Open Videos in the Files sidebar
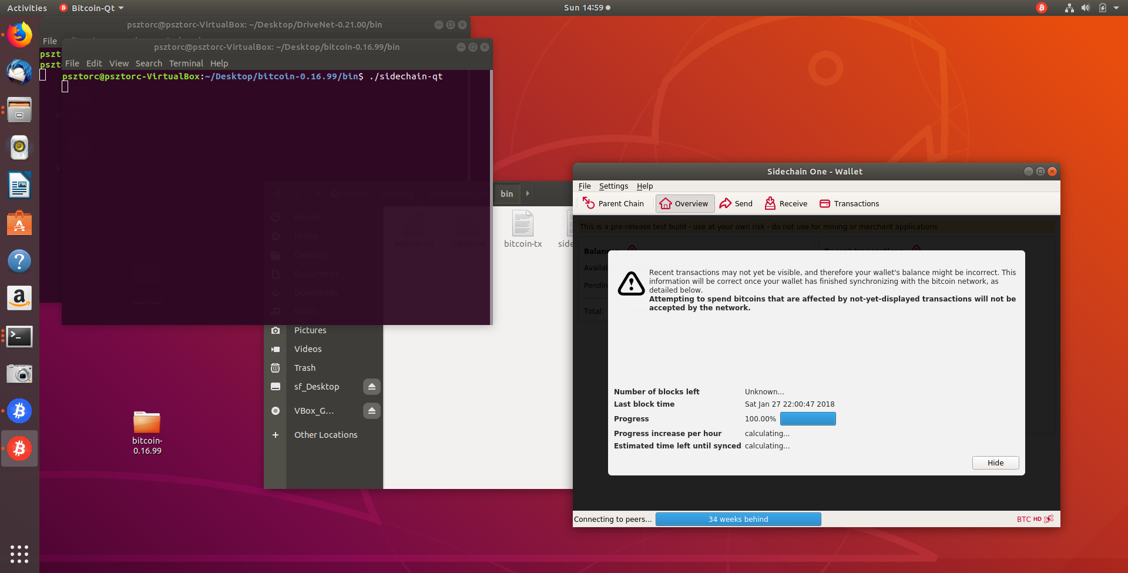 [x=308, y=349]
